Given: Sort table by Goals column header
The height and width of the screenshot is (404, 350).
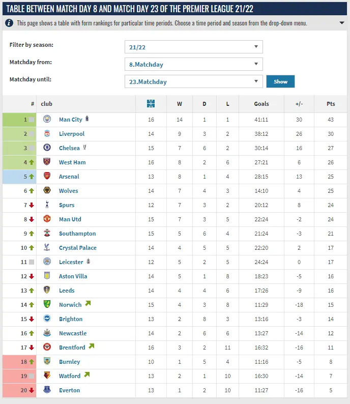Looking at the screenshot, I should tap(261, 104).
